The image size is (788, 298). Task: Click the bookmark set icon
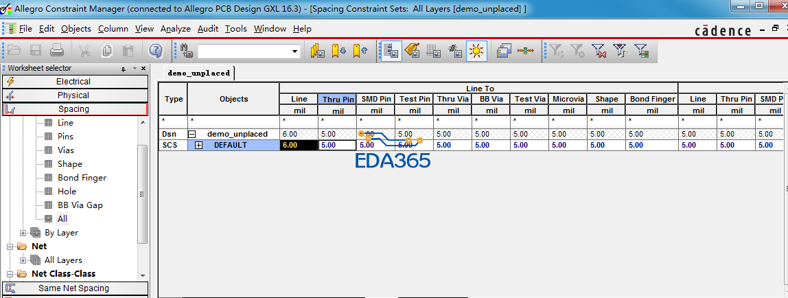tap(318, 51)
